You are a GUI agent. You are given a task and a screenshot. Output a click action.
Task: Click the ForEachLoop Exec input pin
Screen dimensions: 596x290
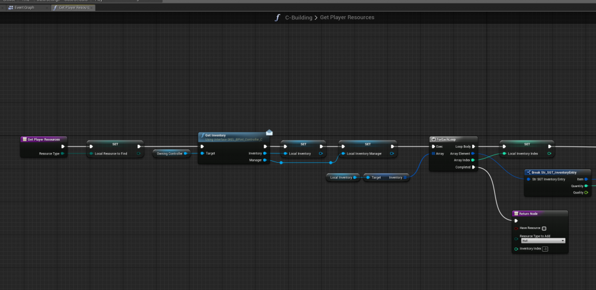coord(433,146)
